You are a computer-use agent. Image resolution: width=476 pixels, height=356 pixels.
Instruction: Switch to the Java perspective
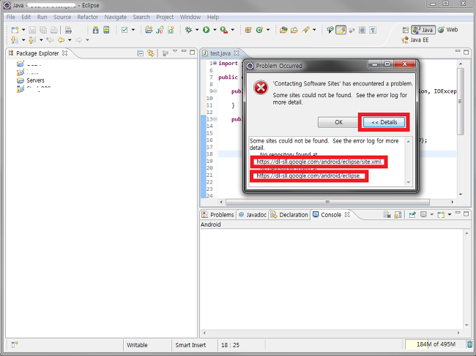(423, 30)
